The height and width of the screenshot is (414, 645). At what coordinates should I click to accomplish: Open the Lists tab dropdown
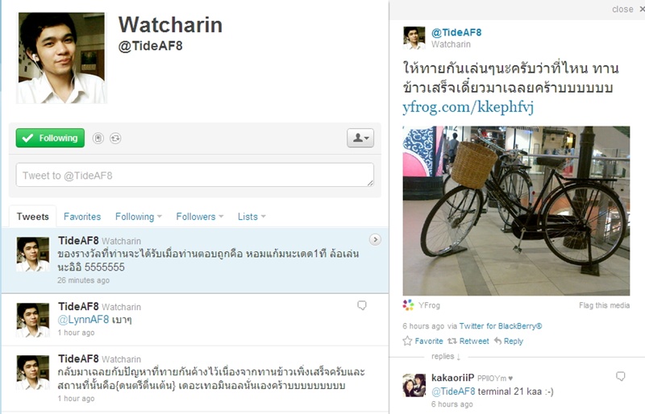pos(252,217)
